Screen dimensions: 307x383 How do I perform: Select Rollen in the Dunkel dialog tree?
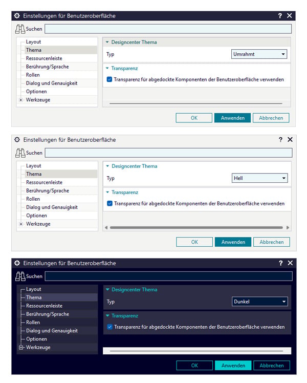click(33, 322)
